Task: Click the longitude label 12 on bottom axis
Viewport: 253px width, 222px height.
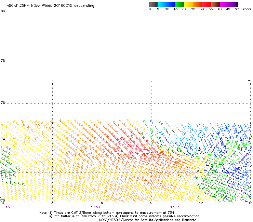Action: [x=201, y=203]
